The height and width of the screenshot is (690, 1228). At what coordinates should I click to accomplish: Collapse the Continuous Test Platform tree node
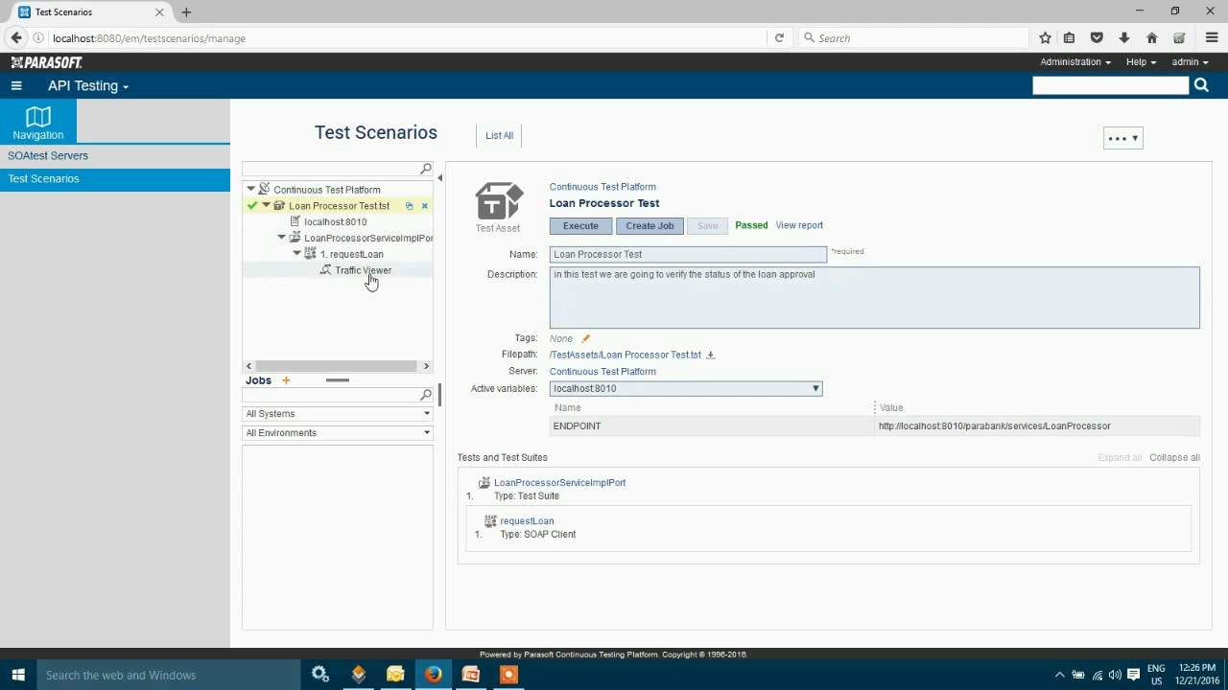pyautogui.click(x=251, y=189)
